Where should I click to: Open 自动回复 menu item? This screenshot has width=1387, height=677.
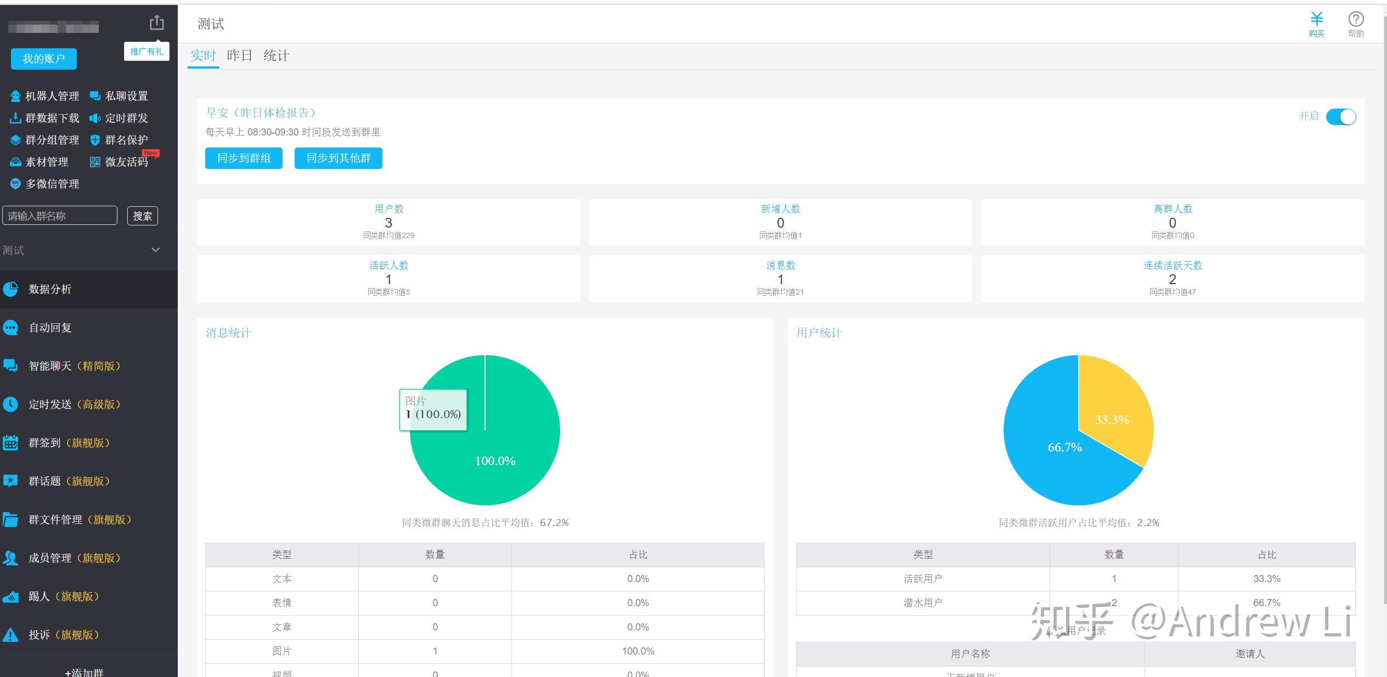89,328
